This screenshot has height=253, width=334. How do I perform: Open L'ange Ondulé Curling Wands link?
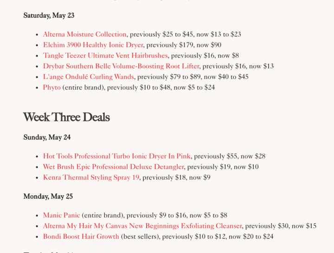click(x=89, y=77)
